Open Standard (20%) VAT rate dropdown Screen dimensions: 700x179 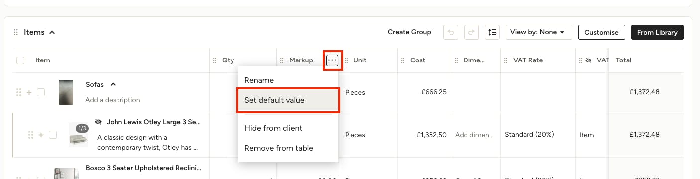click(x=529, y=135)
